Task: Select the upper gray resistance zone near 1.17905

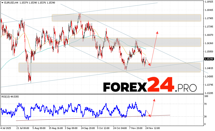Action: [126, 18]
